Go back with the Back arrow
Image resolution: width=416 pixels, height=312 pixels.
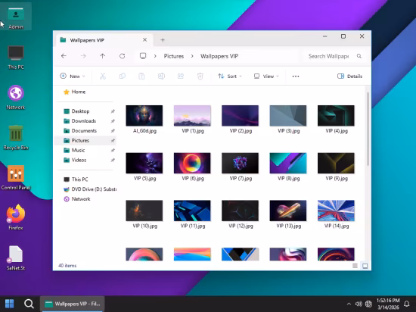point(64,56)
